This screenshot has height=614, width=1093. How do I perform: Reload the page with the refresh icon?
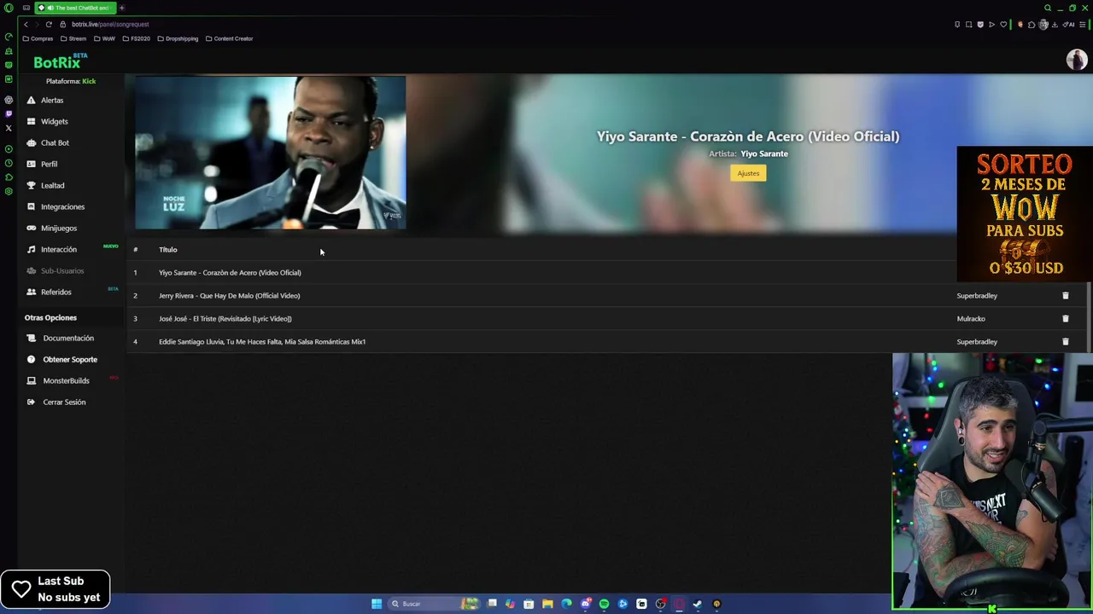(x=49, y=24)
